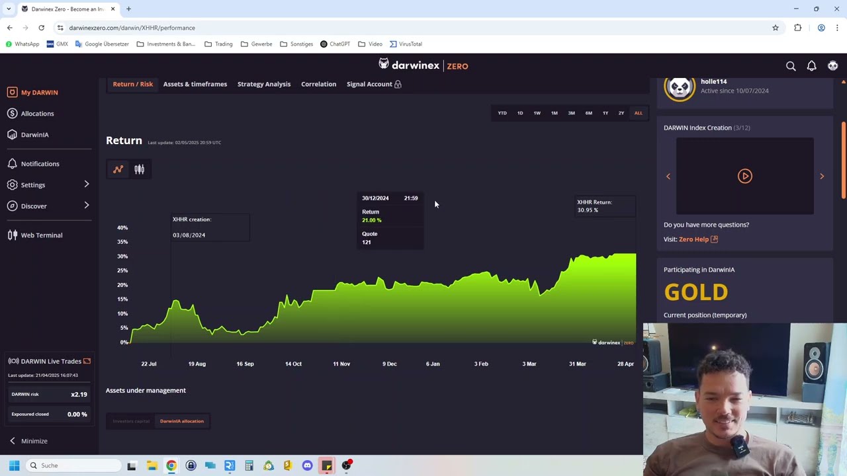Bookmark this page with the star icon
847x476 pixels.
(776, 28)
